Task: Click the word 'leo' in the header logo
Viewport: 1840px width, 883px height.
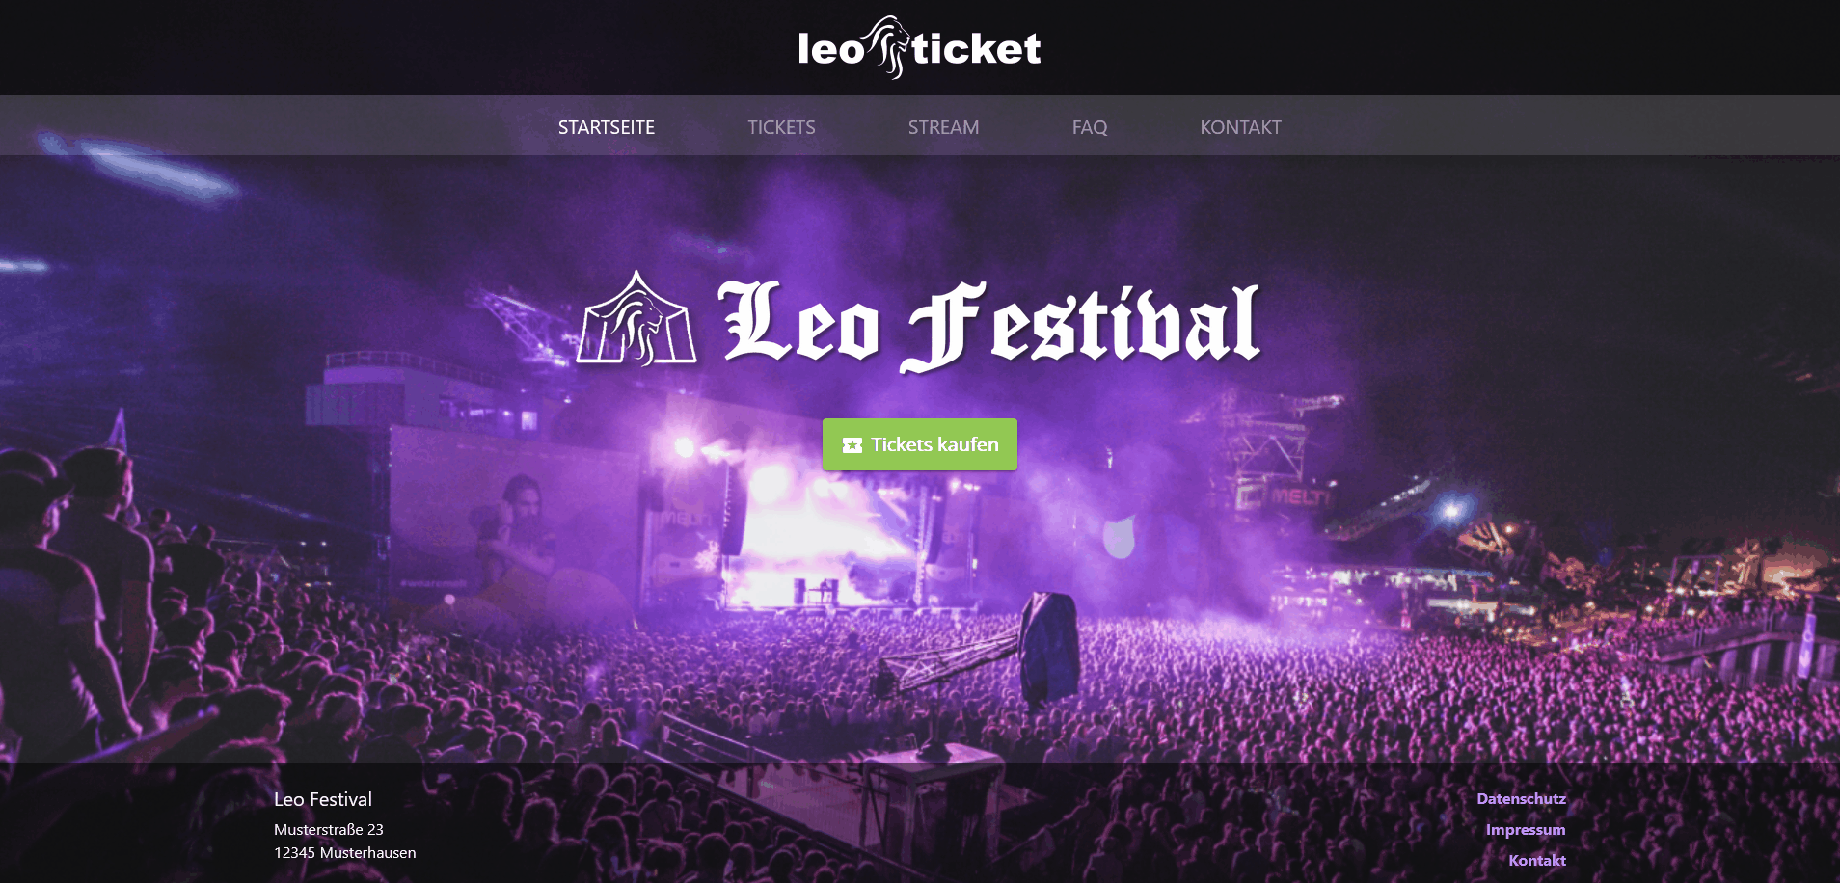Action: (831, 49)
